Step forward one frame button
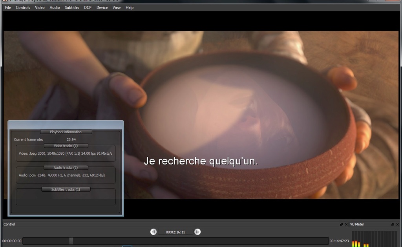This screenshot has height=247, width=402. (197, 232)
